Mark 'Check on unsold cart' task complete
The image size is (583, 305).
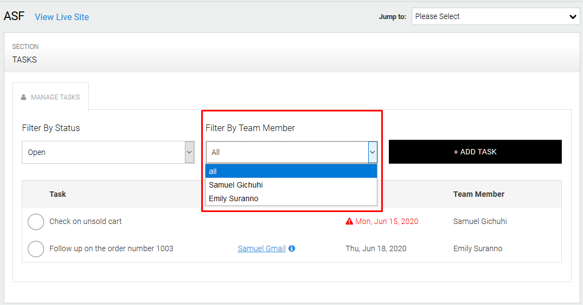point(36,222)
